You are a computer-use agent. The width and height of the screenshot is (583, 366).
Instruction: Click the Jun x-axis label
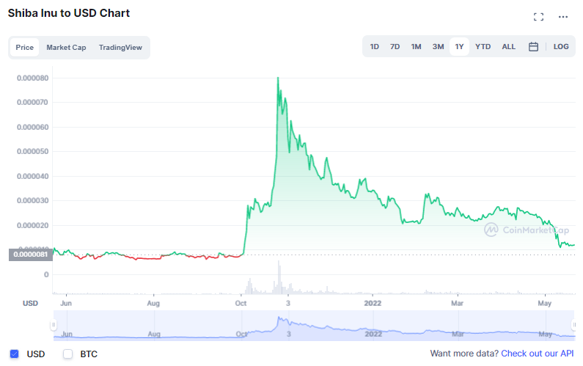66,303
